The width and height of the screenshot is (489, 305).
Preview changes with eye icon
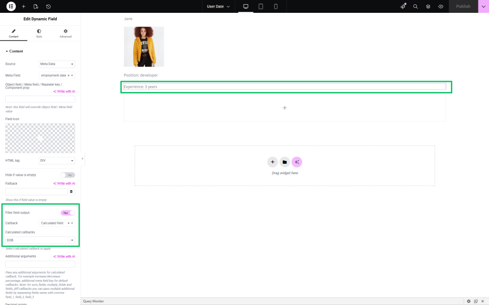click(x=441, y=6)
